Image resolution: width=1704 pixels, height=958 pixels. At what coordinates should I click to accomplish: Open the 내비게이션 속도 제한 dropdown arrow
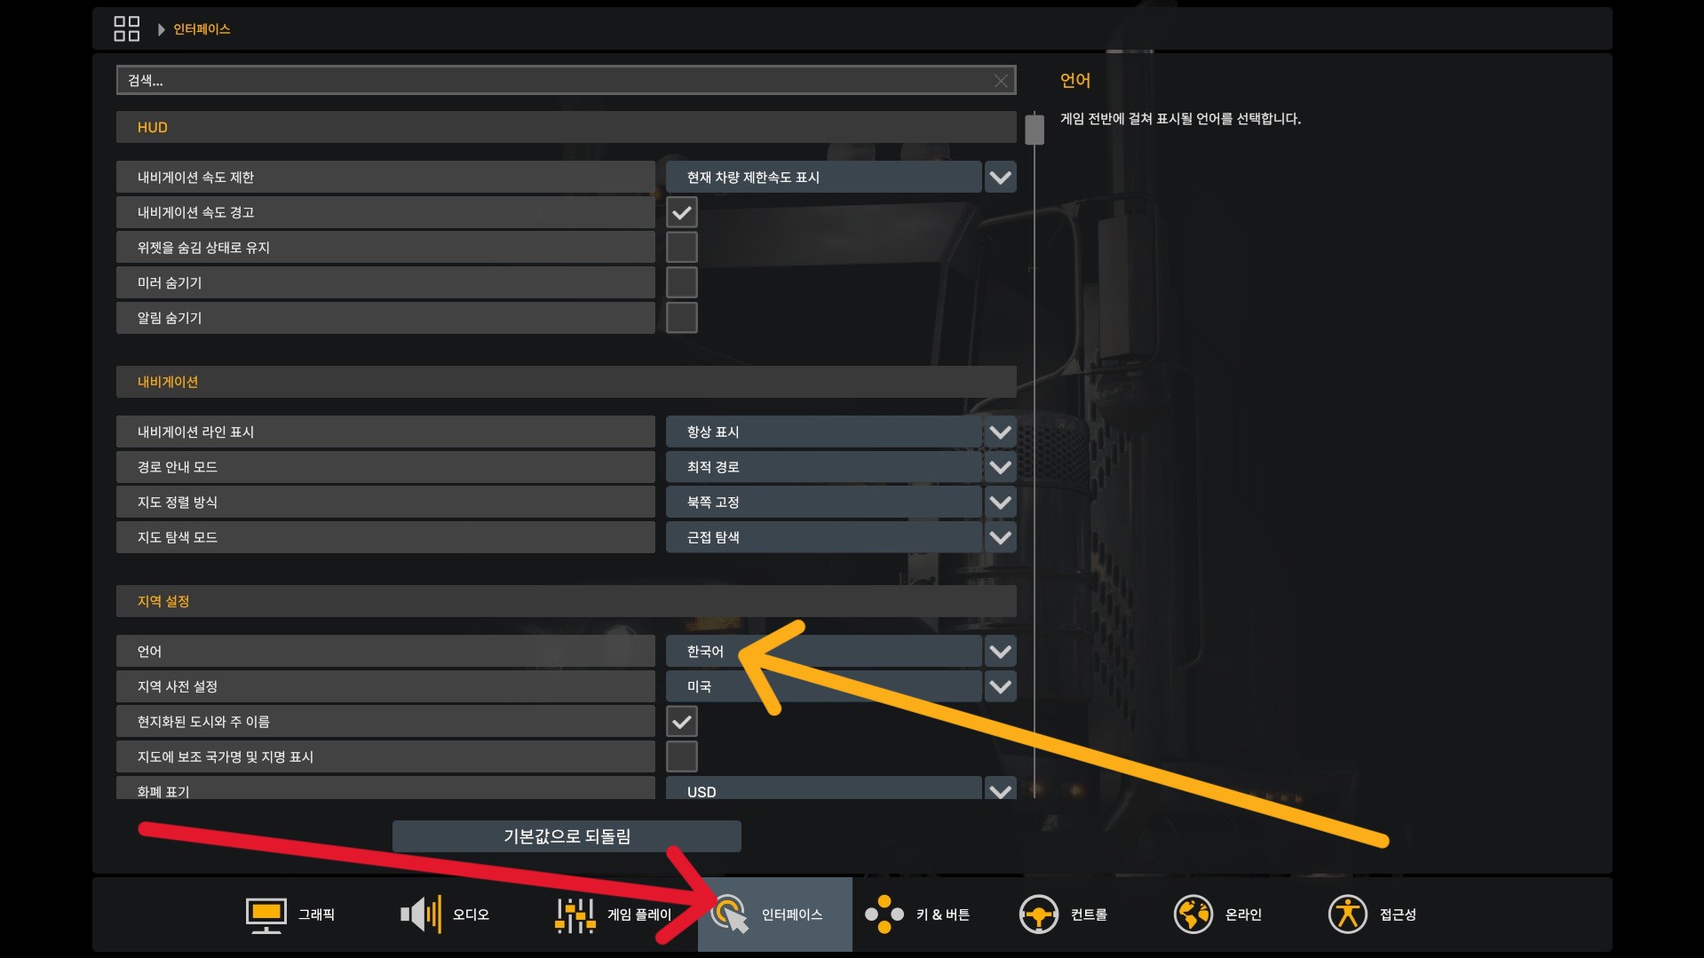click(x=1001, y=178)
